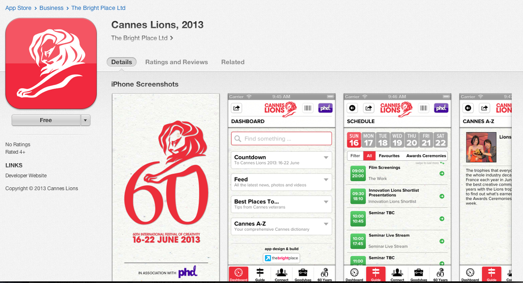Tap the back arrow in the Cannes A-Z screenshot
Screen dimensions: 523x283
[468, 108]
